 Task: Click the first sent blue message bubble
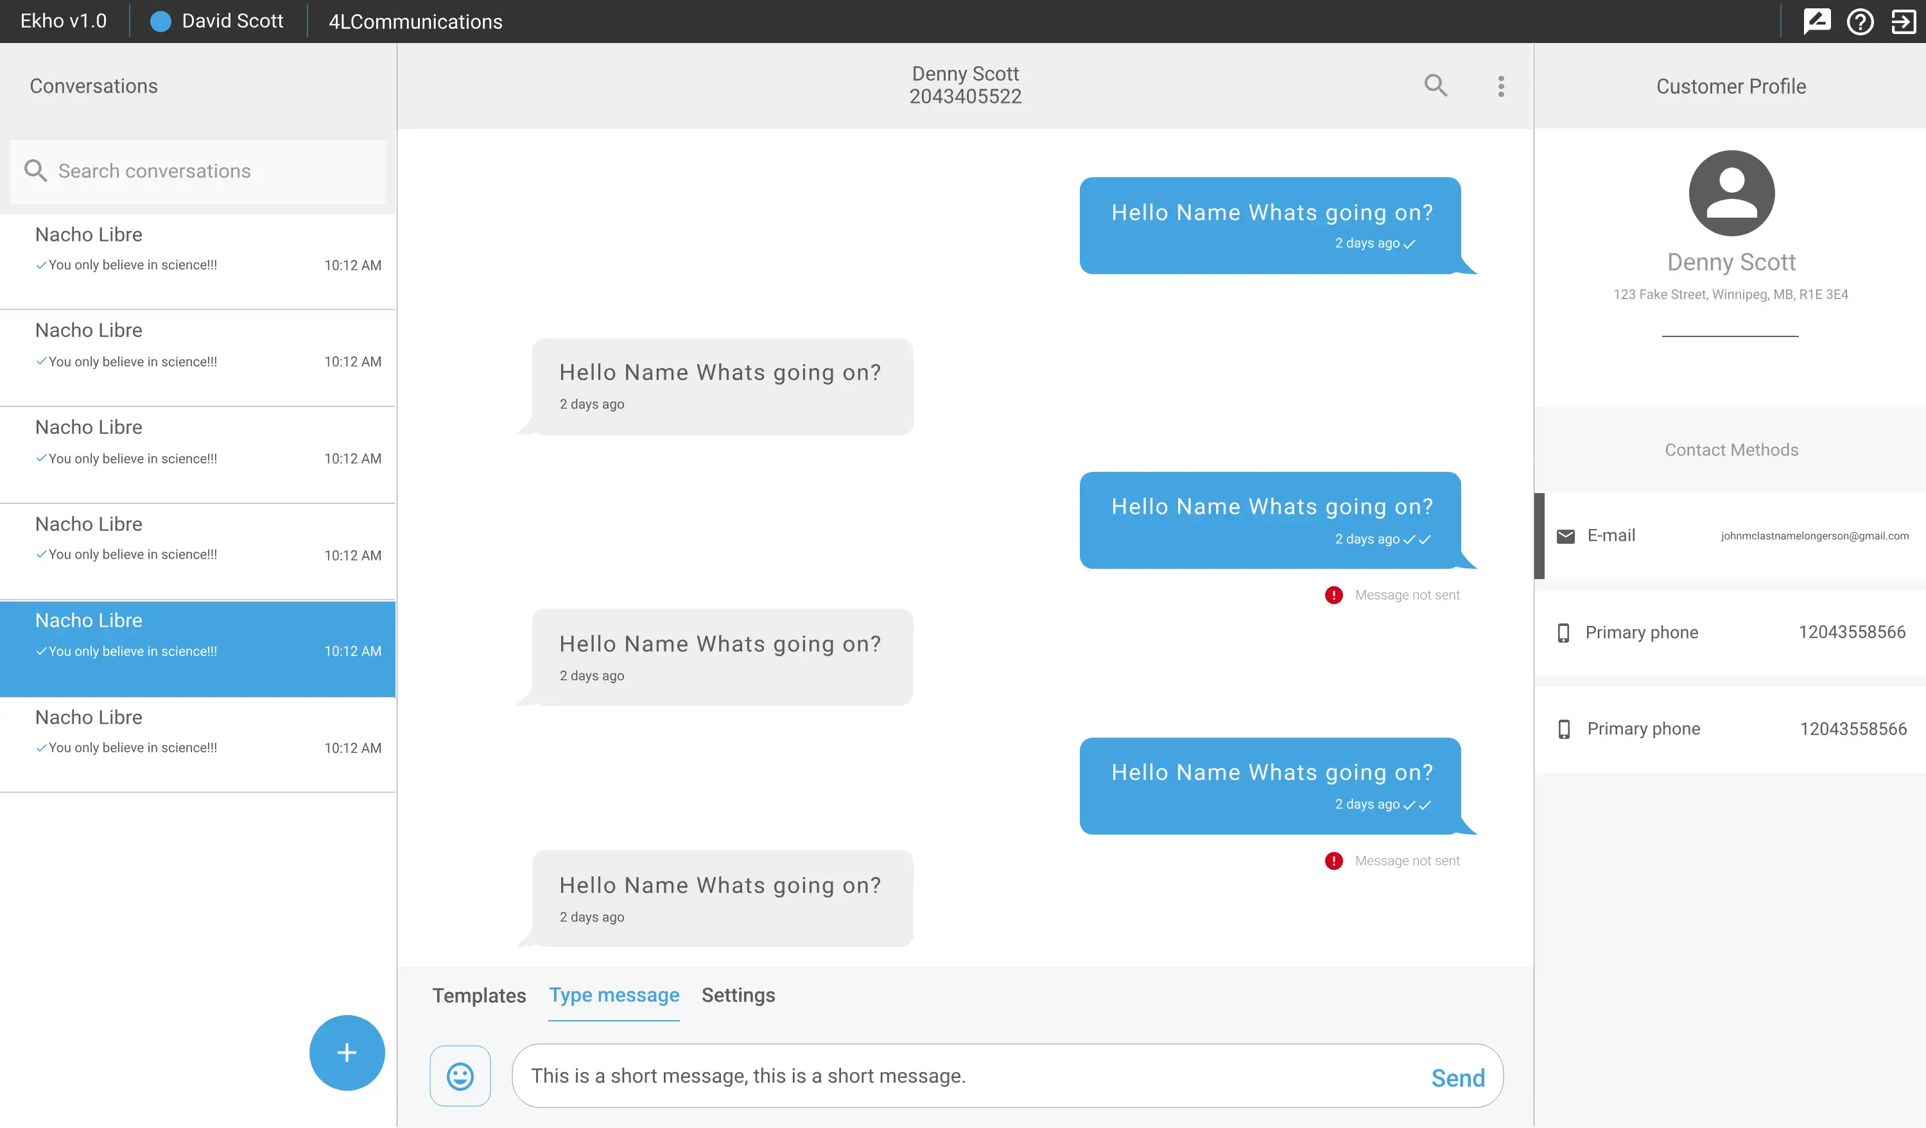click(x=1271, y=225)
